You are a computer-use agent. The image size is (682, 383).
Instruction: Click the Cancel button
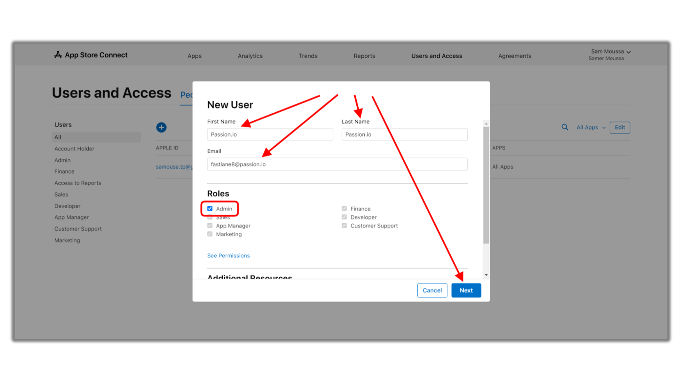click(x=432, y=290)
